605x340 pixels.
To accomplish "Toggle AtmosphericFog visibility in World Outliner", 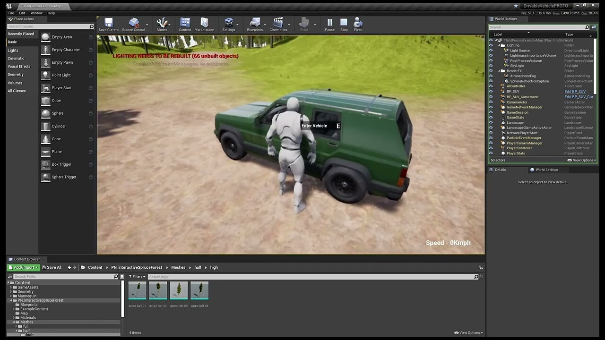I will (x=491, y=76).
